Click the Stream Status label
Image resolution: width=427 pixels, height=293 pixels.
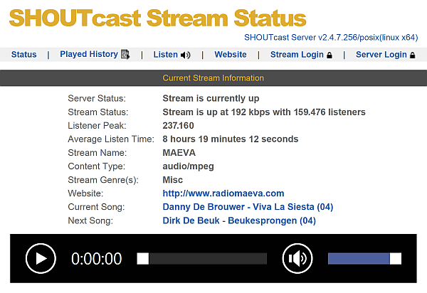point(97,112)
